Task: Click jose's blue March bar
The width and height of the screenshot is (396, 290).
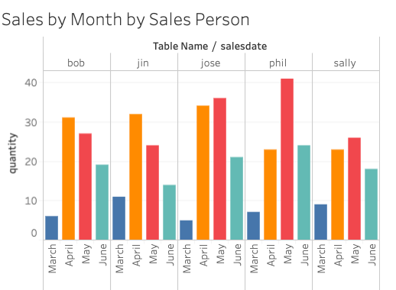Action: (187, 230)
